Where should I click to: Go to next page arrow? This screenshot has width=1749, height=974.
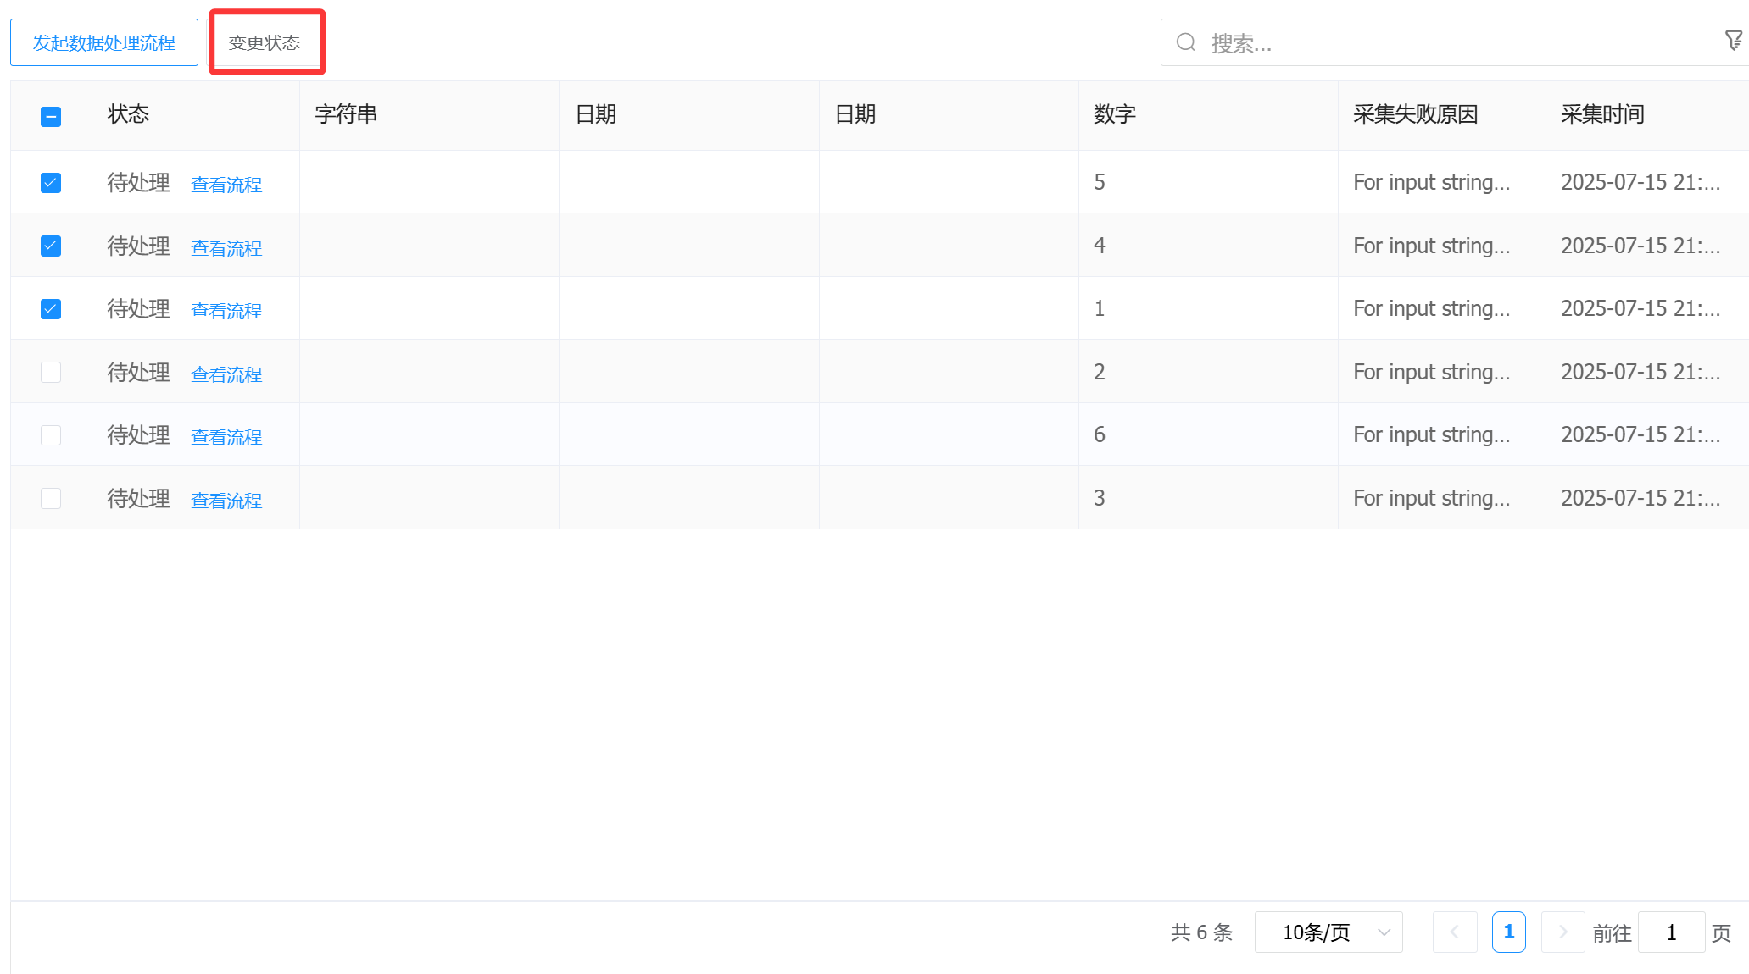(x=1562, y=932)
